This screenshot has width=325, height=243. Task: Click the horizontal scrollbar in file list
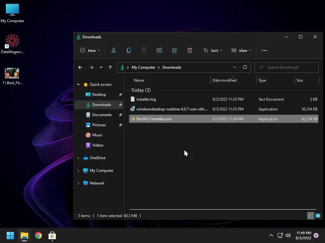point(223,209)
